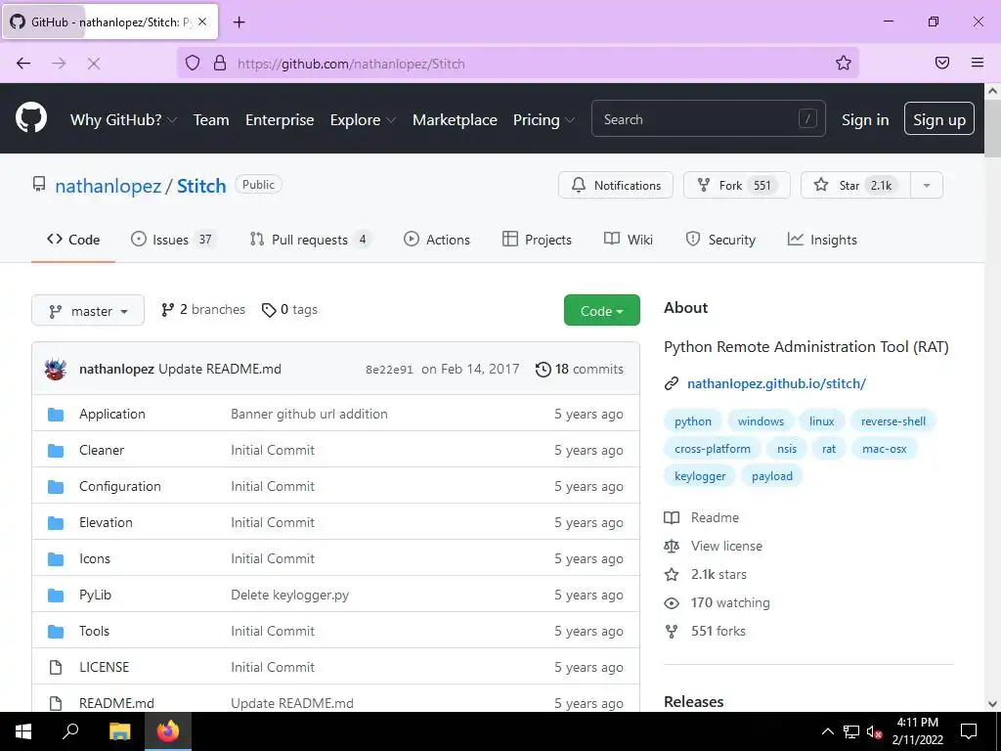Open the Windows notification center
The width and height of the screenshot is (1001, 751).
[x=969, y=731]
